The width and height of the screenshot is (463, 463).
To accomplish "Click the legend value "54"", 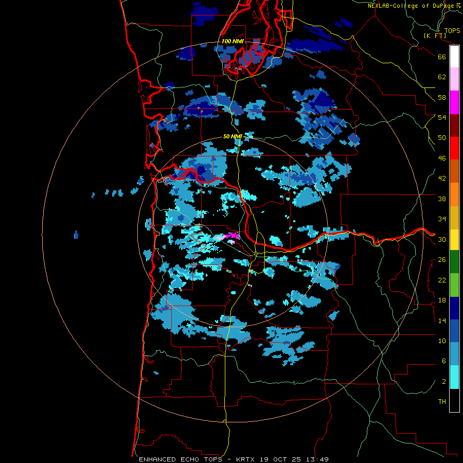I will (442, 117).
